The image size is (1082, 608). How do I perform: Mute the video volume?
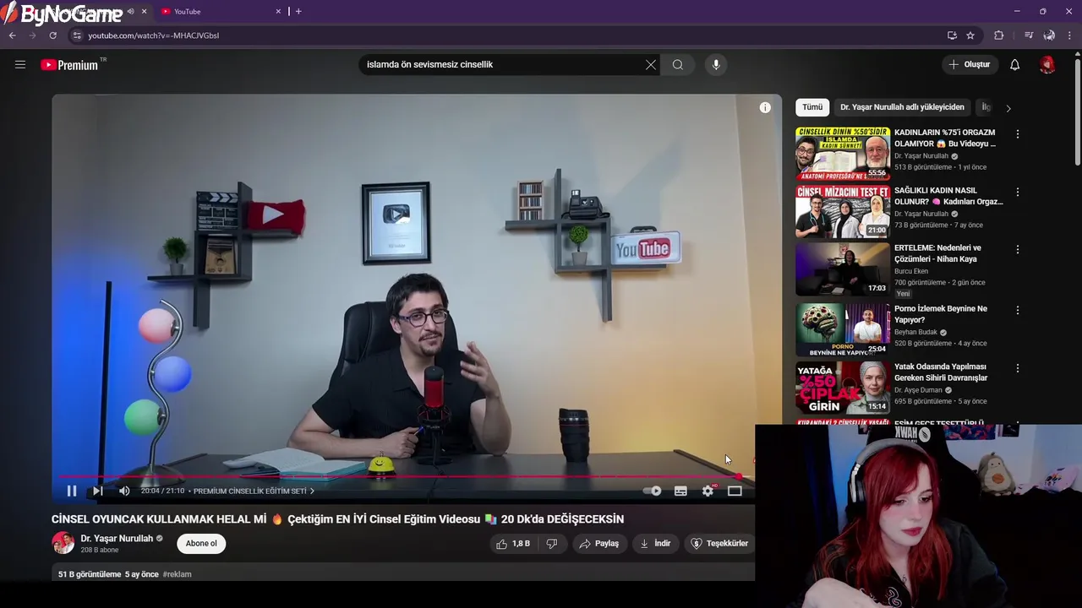(x=124, y=491)
